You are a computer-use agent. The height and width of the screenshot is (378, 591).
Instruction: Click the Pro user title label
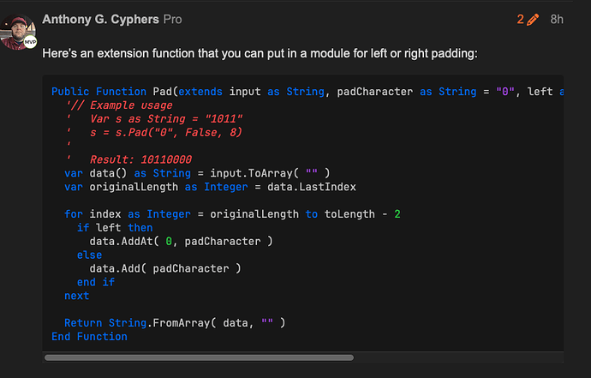[171, 19]
